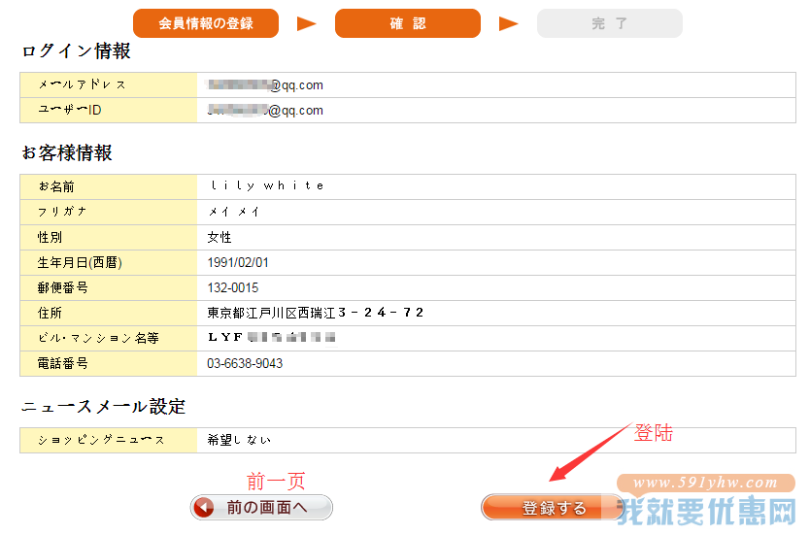This screenshot has width=810, height=535.
Task: Click the ニュースメール設定 section heading
Action: (x=103, y=407)
